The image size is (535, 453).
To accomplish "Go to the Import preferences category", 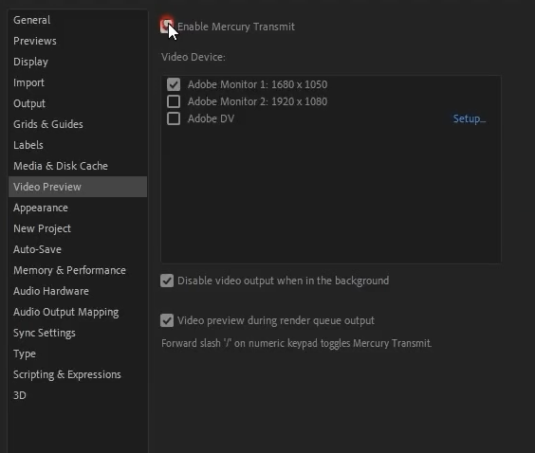I will [78, 82].
